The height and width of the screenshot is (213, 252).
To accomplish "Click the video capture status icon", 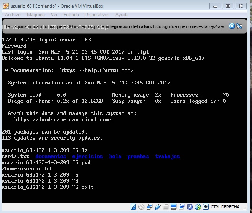I will (181, 207).
